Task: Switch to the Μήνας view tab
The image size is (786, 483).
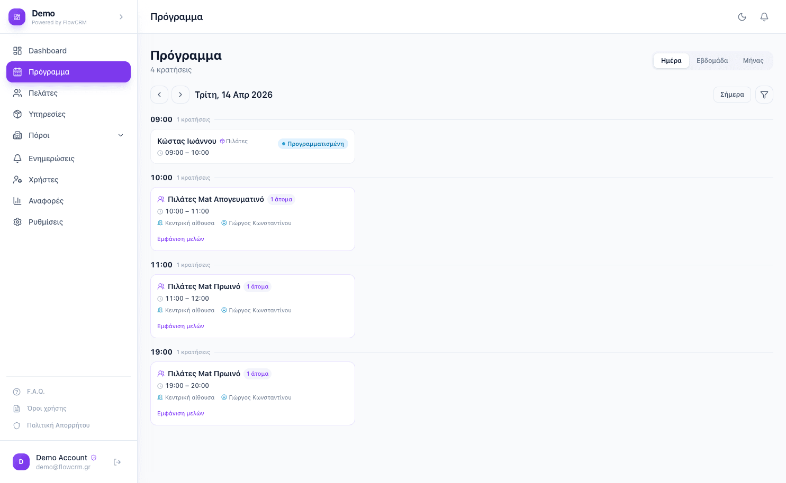Action: coord(753,61)
